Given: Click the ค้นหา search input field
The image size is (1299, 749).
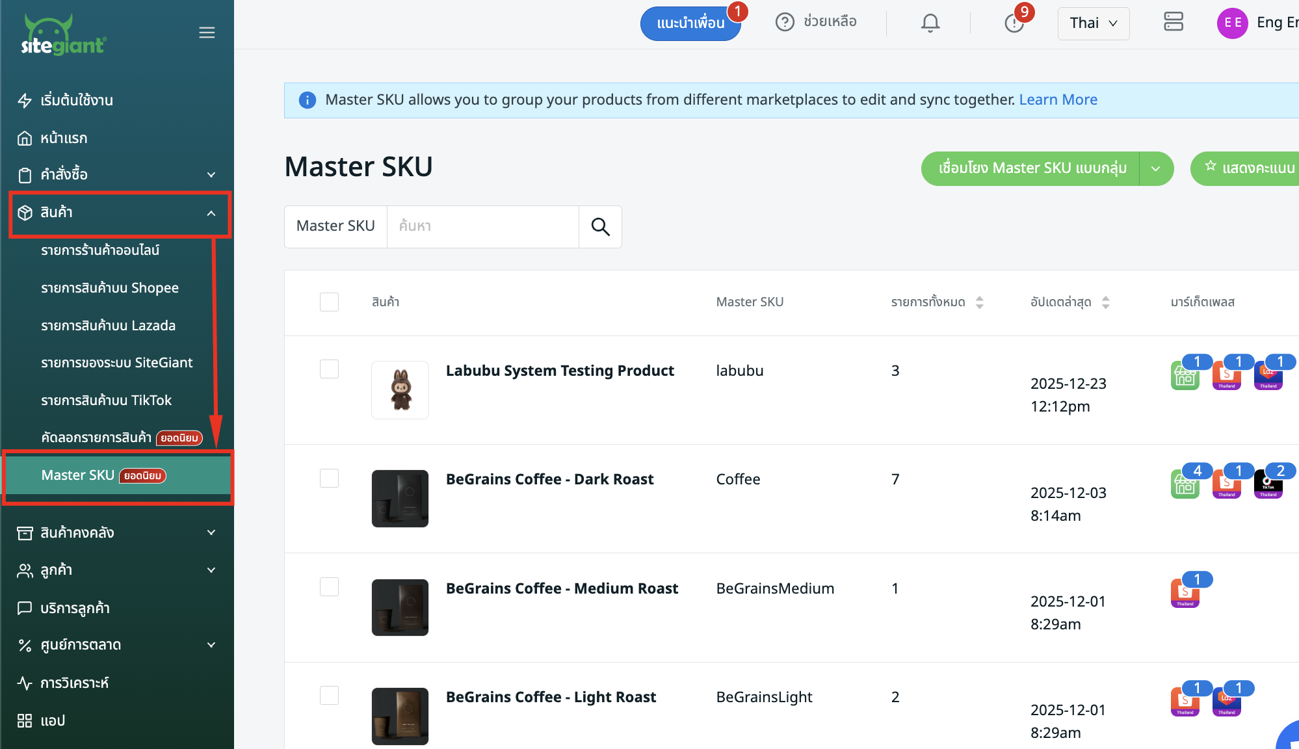Looking at the screenshot, I should (482, 226).
